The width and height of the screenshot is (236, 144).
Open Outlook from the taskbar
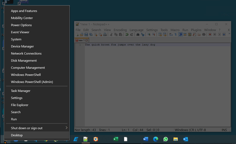pyautogui.click(x=186, y=139)
